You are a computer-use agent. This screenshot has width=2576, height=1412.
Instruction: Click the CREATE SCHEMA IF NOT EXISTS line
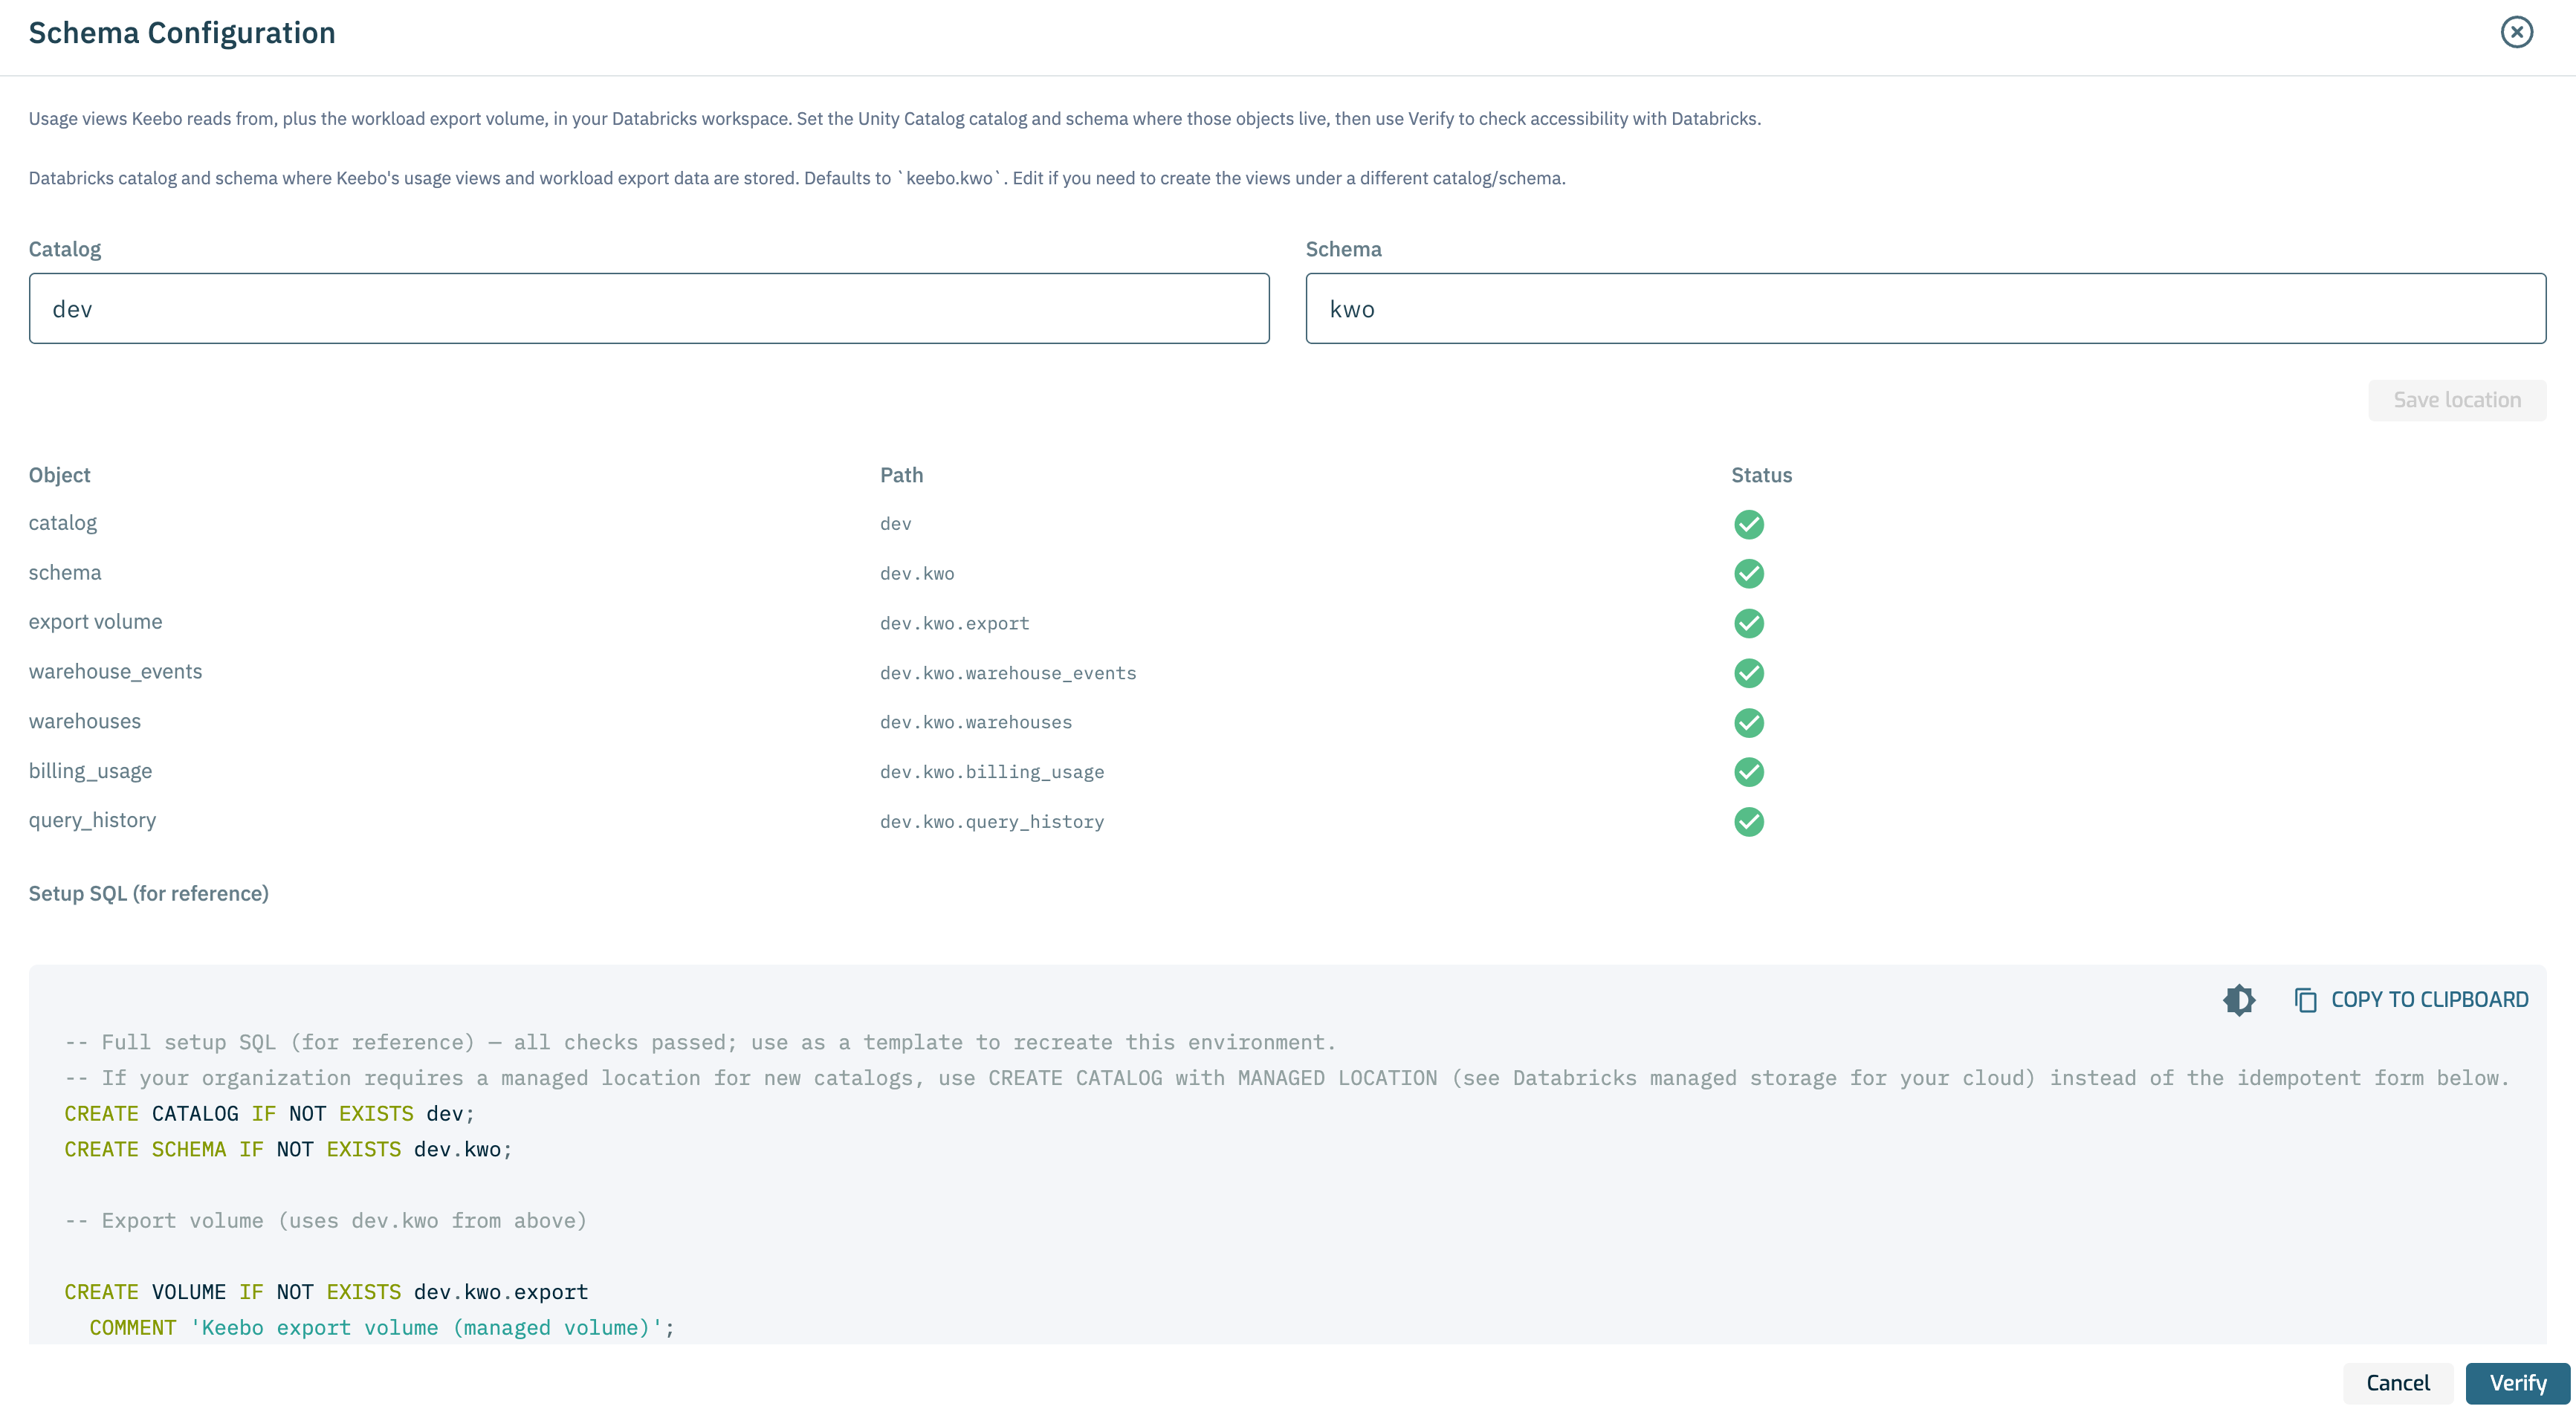(x=288, y=1149)
